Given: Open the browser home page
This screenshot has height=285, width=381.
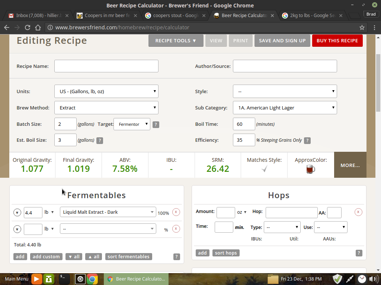Looking at the screenshot, I should pos(38,27).
